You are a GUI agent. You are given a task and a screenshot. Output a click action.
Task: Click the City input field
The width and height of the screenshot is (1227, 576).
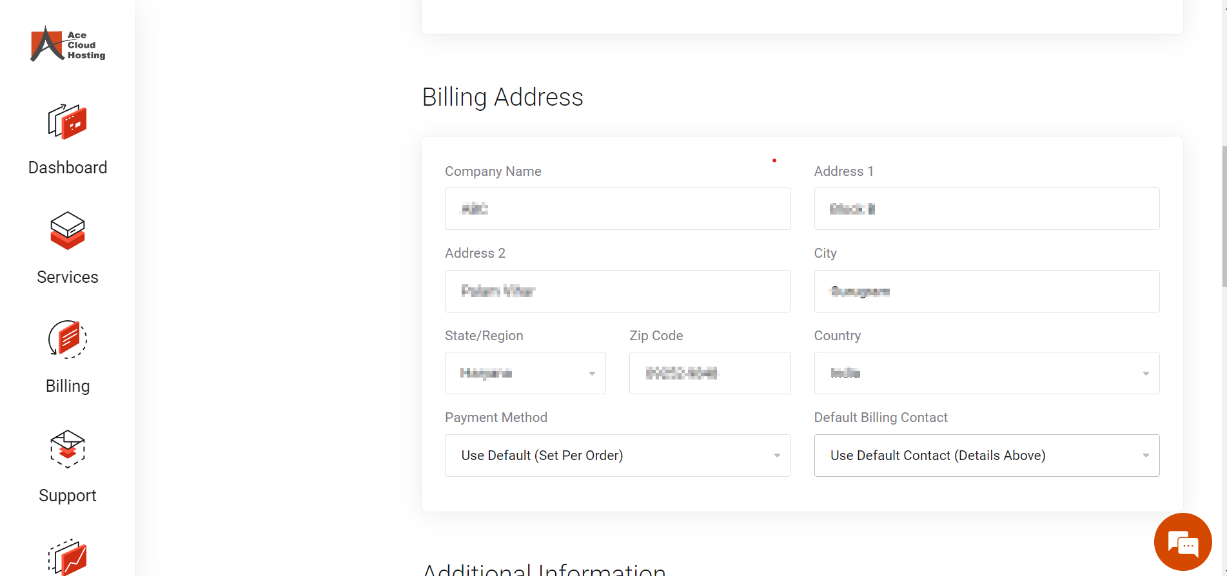[987, 291]
